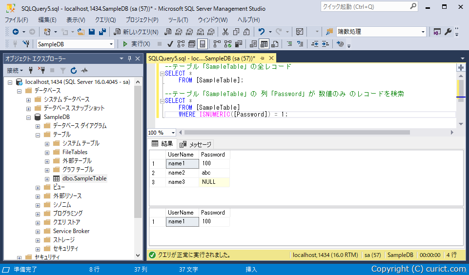Click the Copy icon in toolbar
The width and height of the screenshot is (469, 275).
point(236,32)
